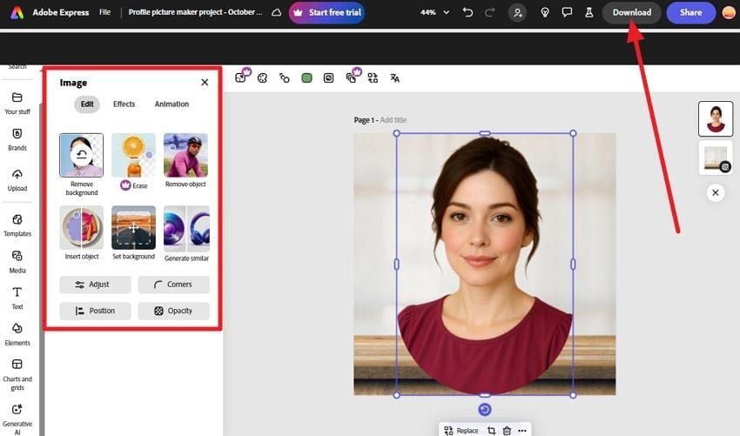Click the trash delete icon in floating toolbar
The width and height of the screenshot is (740, 436).
coord(507,430)
